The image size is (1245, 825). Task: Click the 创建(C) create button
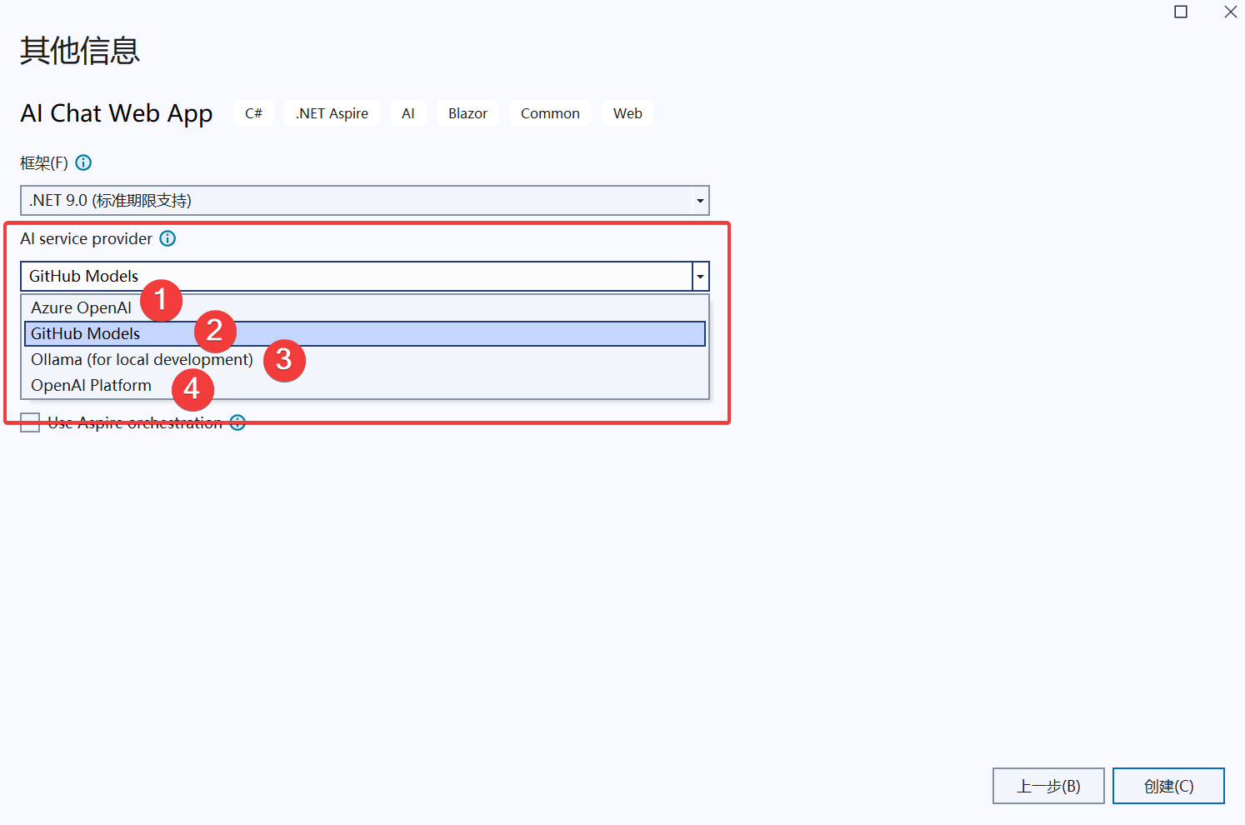click(1168, 786)
